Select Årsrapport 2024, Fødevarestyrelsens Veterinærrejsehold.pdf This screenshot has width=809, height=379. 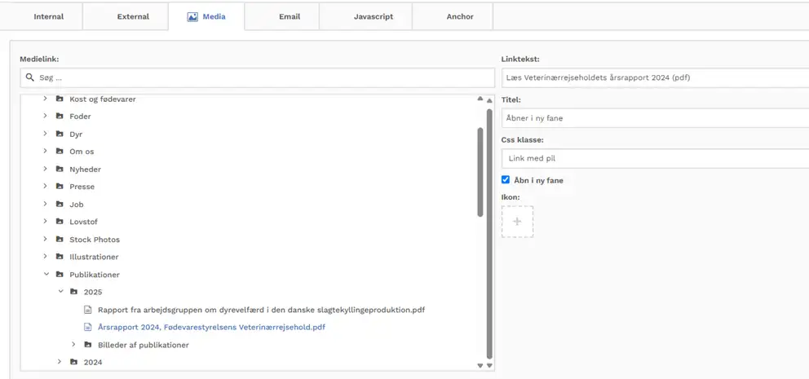[x=211, y=327]
